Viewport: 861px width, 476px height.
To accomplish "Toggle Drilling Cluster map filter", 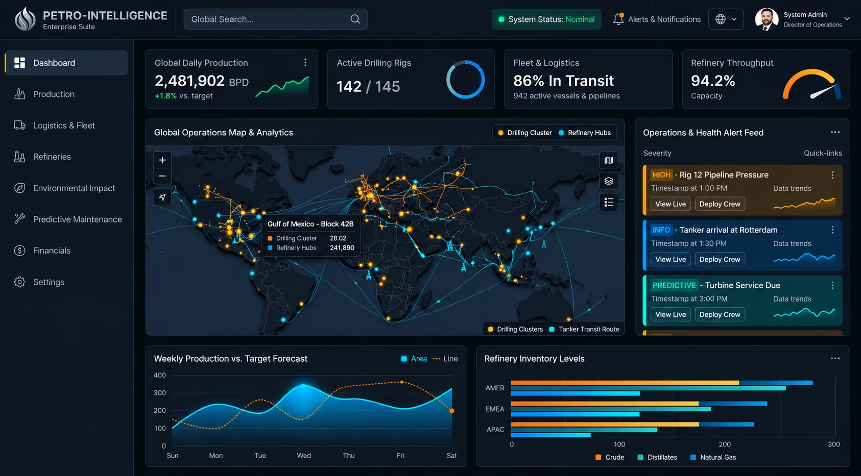I will pos(525,133).
